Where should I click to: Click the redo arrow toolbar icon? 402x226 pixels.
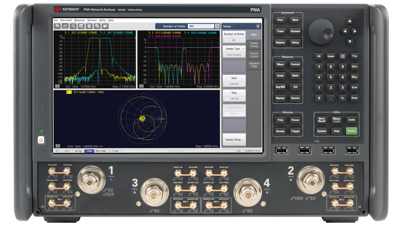(65, 26)
